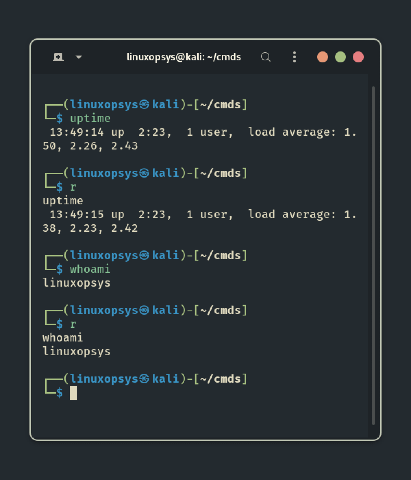
Task: Click the final linuxopsys output line
Action: [76, 352]
